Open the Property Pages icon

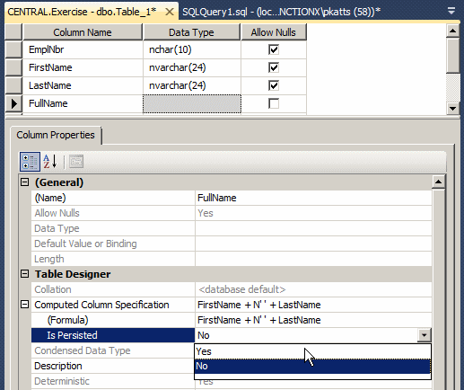point(76,162)
